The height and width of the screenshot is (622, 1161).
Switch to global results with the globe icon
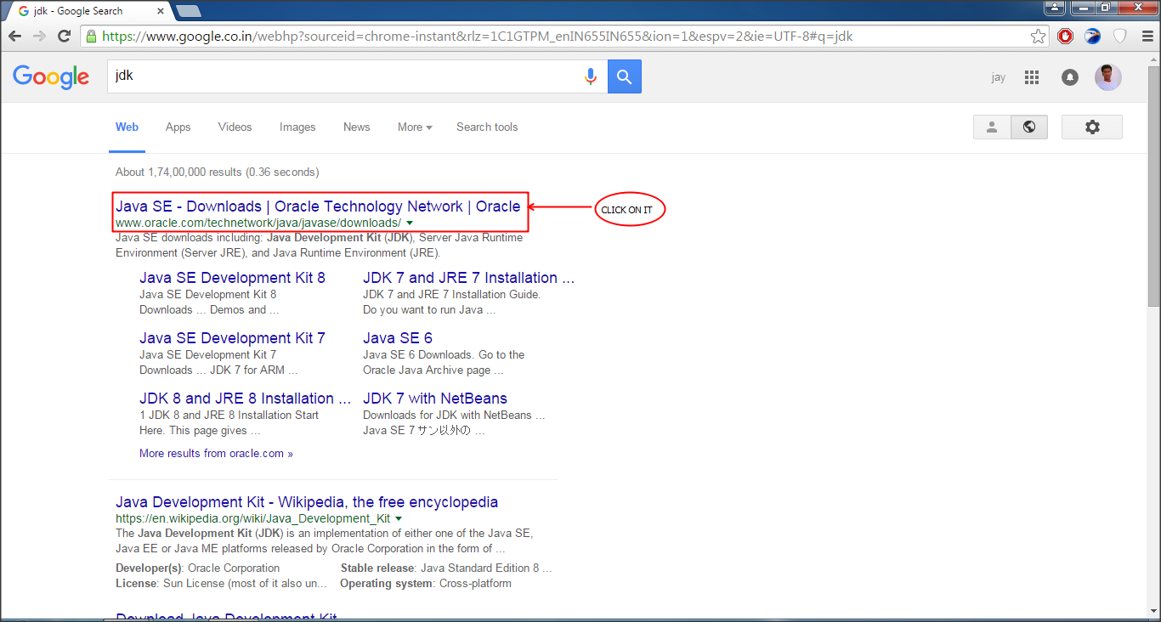point(1029,127)
